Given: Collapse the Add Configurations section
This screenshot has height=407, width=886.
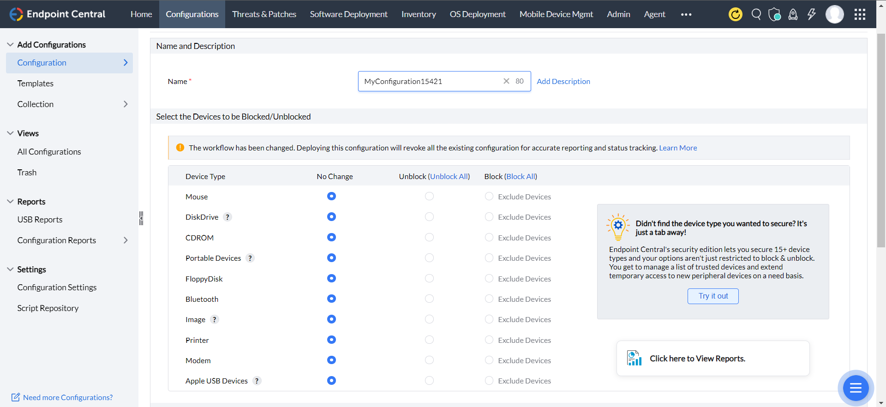Looking at the screenshot, I should point(10,45).
